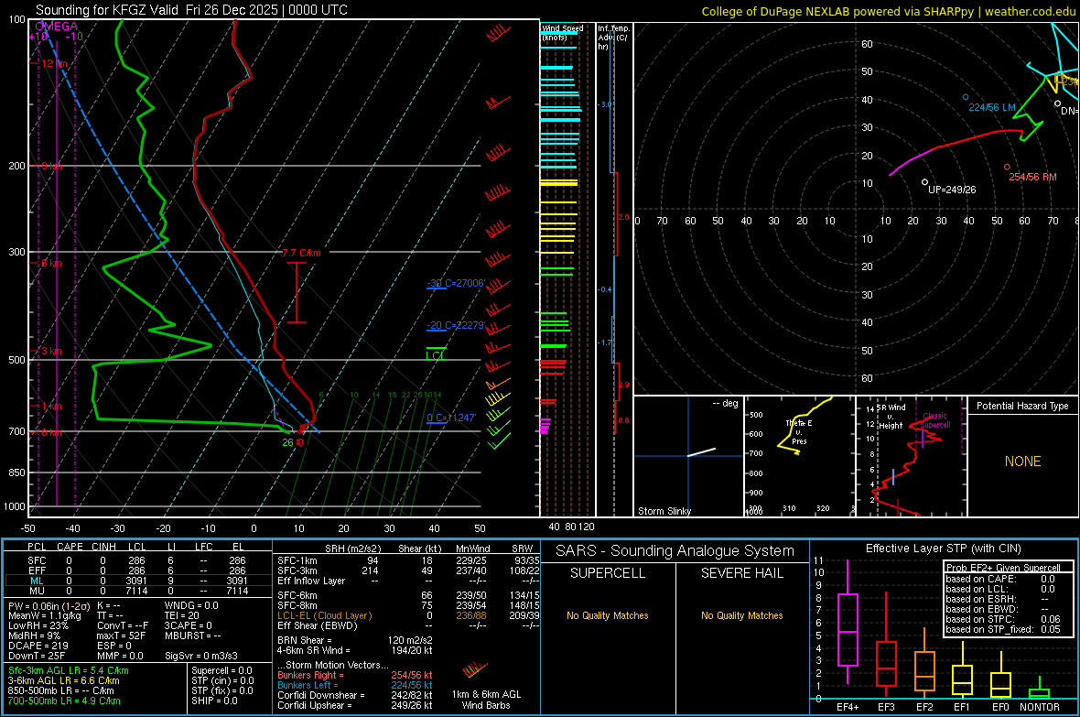1080x717 pixels.
Task: Click the 1km & 6km AGL wind barb icon
Action: point(475,669)
